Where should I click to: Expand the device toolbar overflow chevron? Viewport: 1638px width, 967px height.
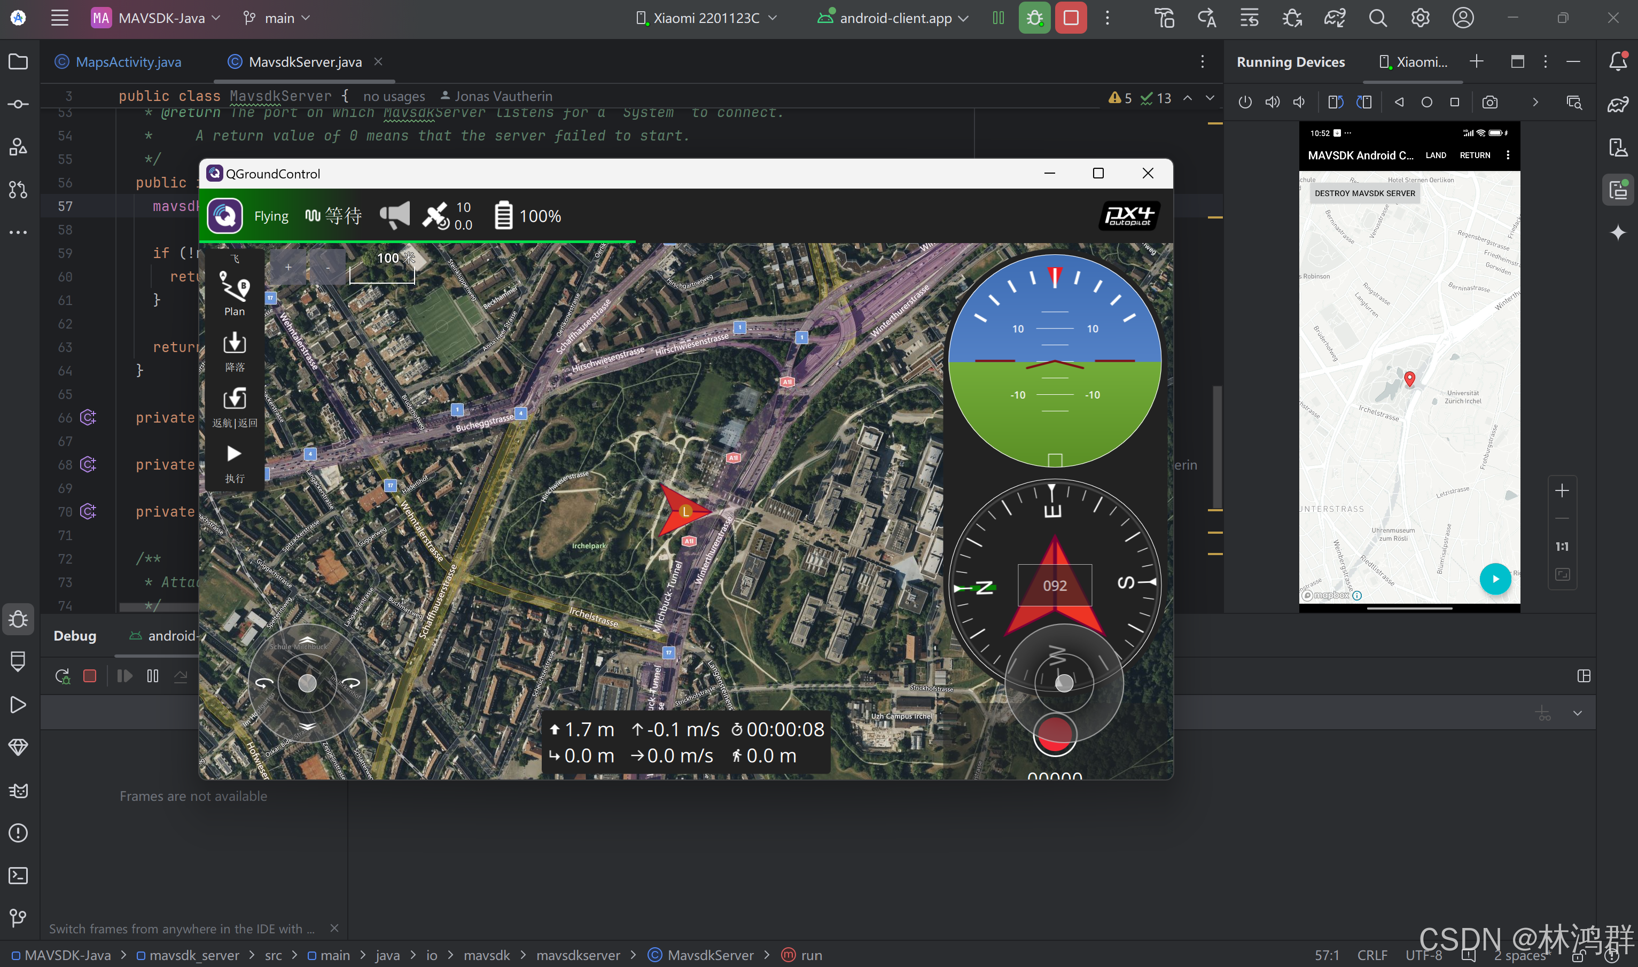click(1535, 102)
